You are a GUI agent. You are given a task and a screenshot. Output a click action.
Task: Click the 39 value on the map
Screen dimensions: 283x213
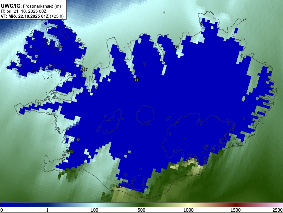point(34,72)
